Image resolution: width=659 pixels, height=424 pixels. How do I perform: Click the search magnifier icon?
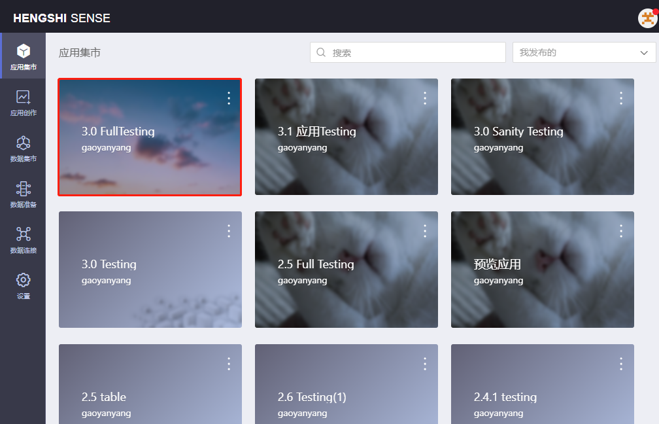321,52
